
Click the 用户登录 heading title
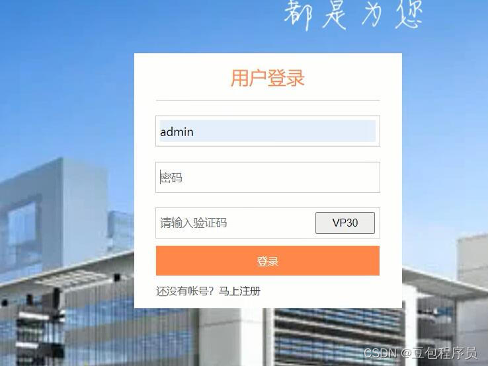(x=268, y=78)
